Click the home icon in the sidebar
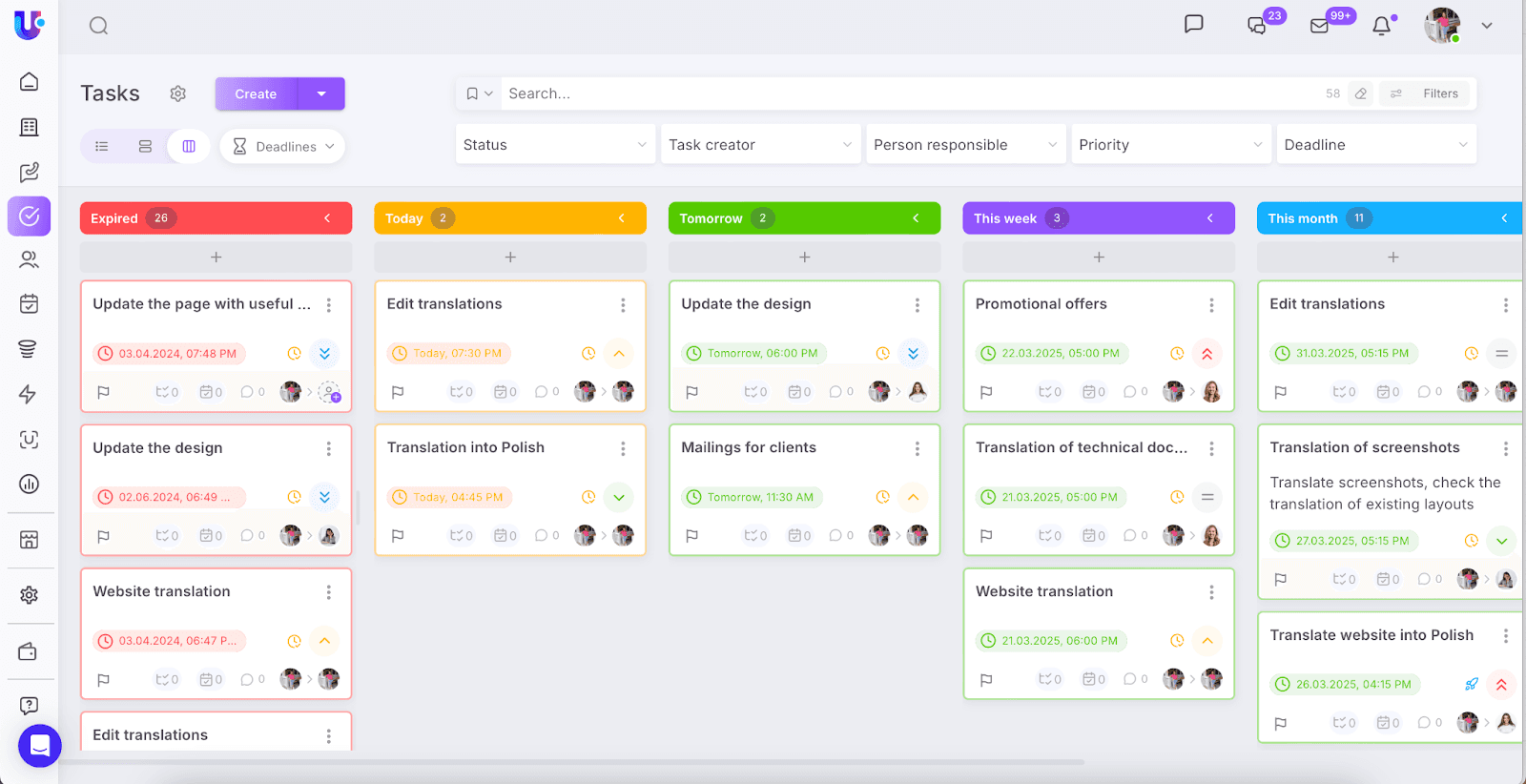This screenshot has width=1526, height=784. tap(29, 82)
